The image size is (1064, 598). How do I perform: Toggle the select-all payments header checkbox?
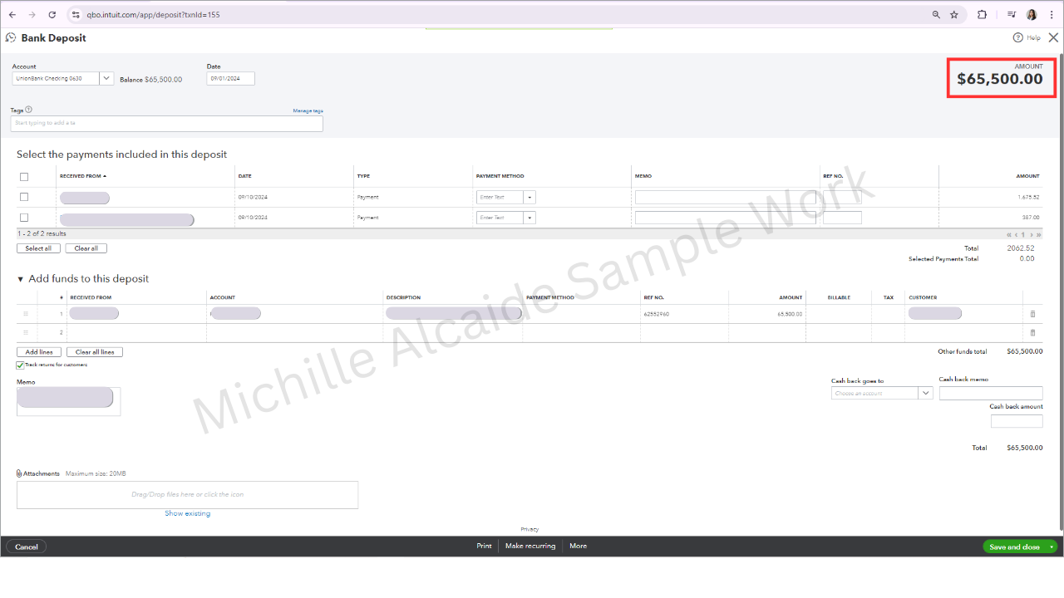[x=24, y=177]
